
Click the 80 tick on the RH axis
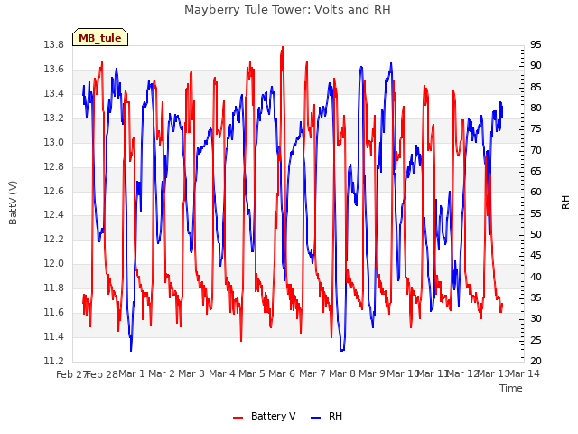coord(536,108)
